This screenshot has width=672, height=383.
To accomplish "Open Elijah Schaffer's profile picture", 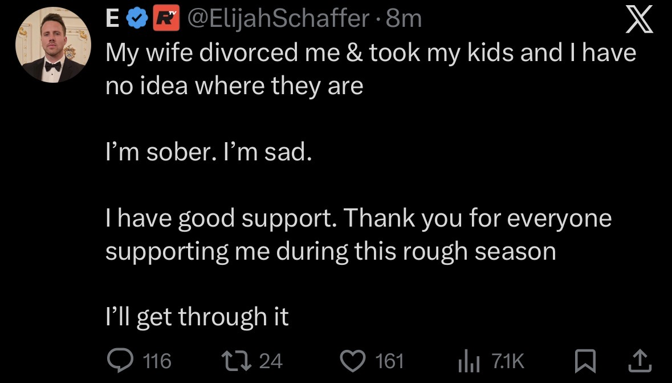I will (x=53, y=45).
